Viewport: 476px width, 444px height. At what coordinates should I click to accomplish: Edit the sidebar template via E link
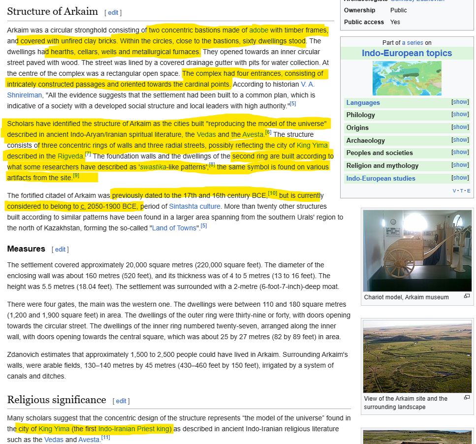[469, 191]
